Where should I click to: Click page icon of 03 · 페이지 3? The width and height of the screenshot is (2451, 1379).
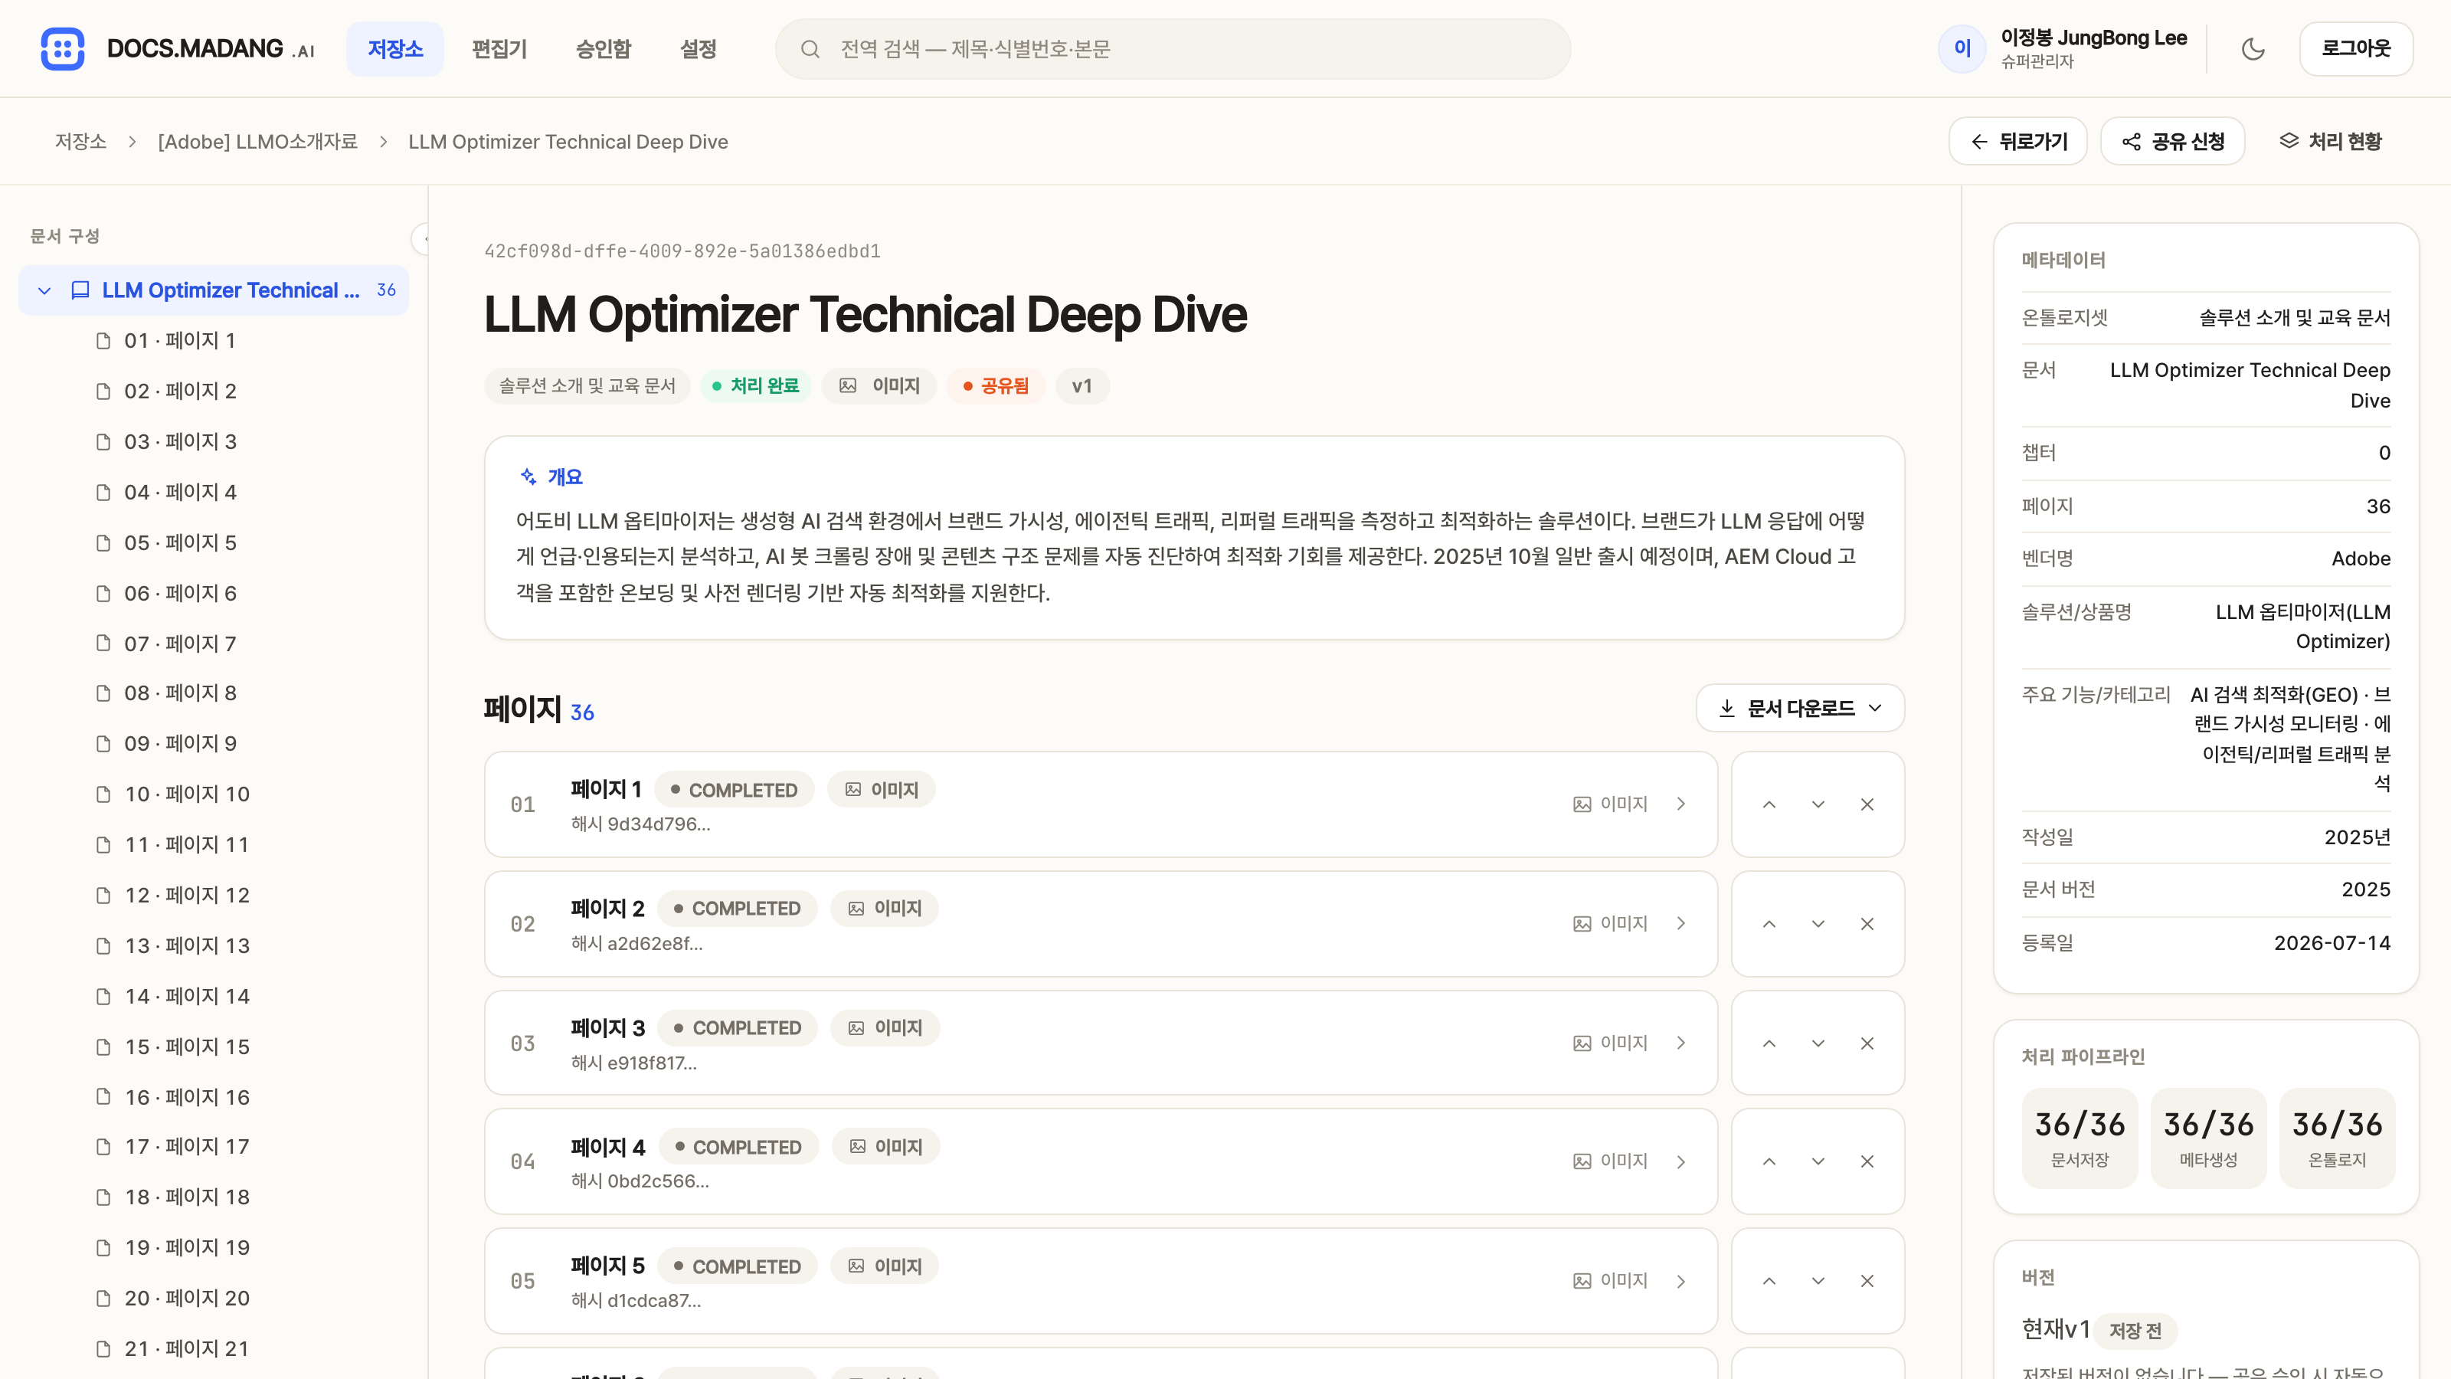pyautogui.click(x=103, y=441)
